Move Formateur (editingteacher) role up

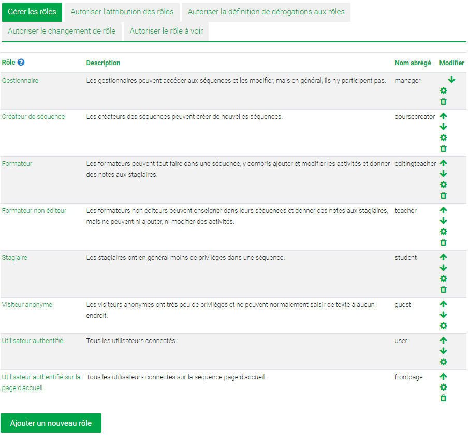(443, 163)
